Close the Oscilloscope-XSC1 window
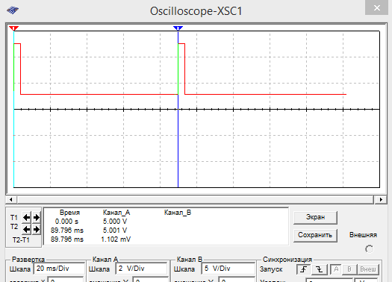The image size is (392, 282). coord(376,7)
